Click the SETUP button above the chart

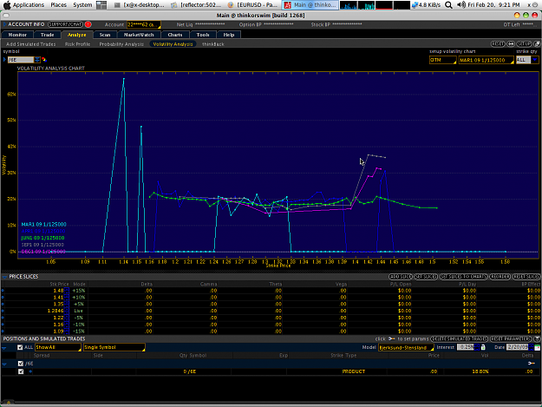click(x=524, y=44)
